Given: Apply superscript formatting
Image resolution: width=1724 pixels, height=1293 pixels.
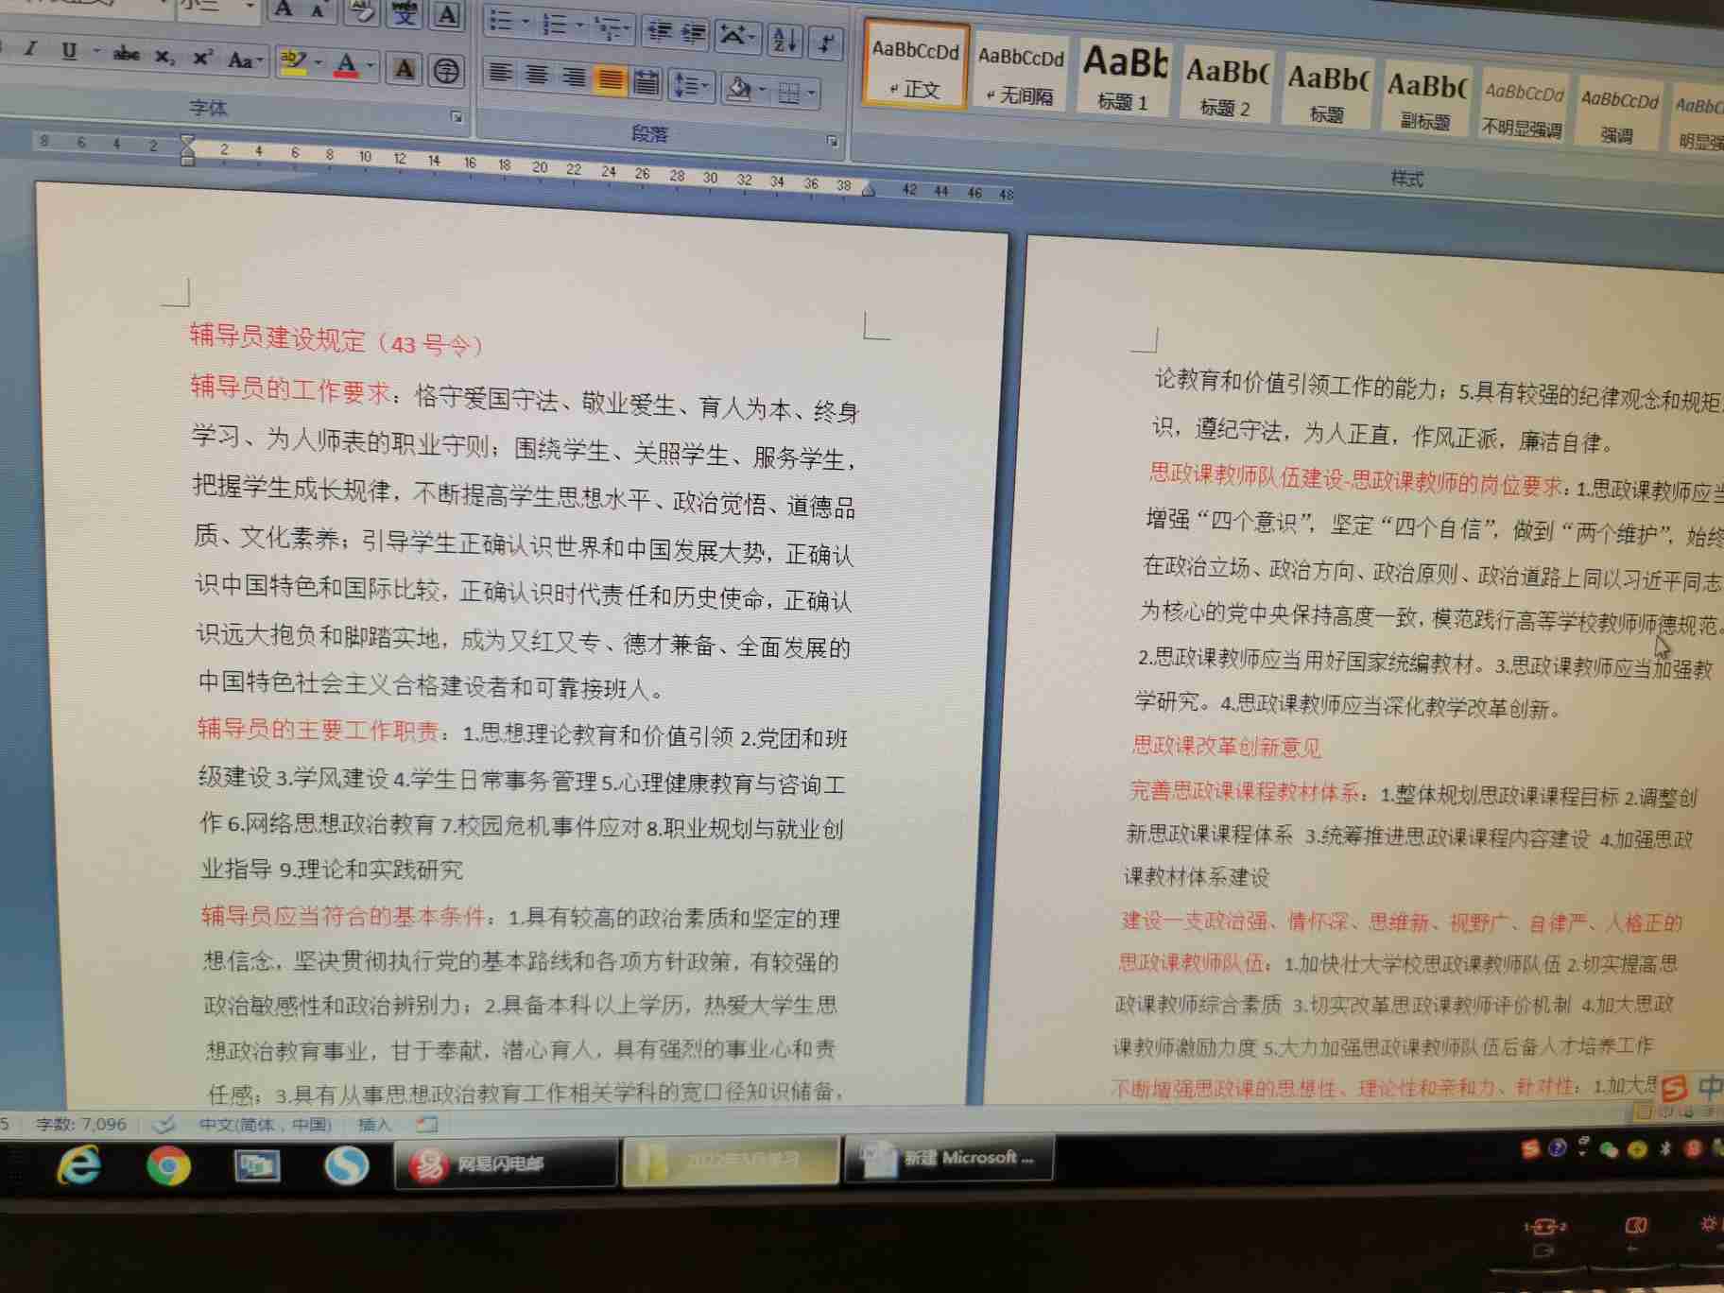Looking at the screenshot, I should pyautogui.click(x=202, y=59).
